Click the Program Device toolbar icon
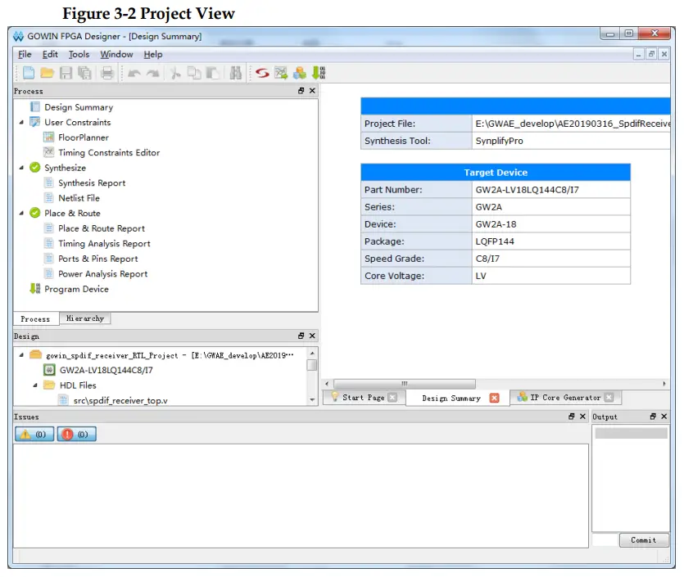 (318, 73)
